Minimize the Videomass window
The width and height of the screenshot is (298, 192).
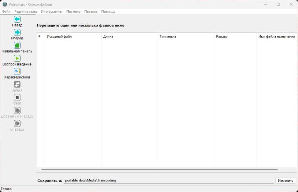pyautogui.click(x=265, y=4)
